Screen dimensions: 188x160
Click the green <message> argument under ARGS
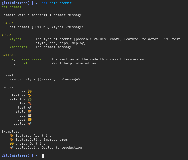[19, 47]
